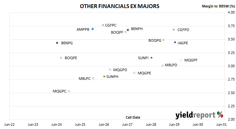Screen dimensions: 236x129
Task: Click the AMPPB blue diamond marker
Action: pos(93,29)
